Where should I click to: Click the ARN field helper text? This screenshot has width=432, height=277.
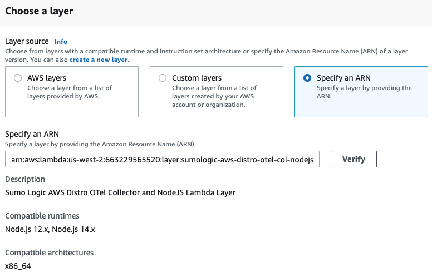(x=100, y=144)
